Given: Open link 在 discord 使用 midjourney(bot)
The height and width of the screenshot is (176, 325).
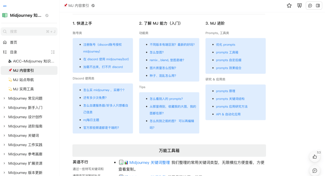Looking at the screenshot, I should [x=106, y=59].
